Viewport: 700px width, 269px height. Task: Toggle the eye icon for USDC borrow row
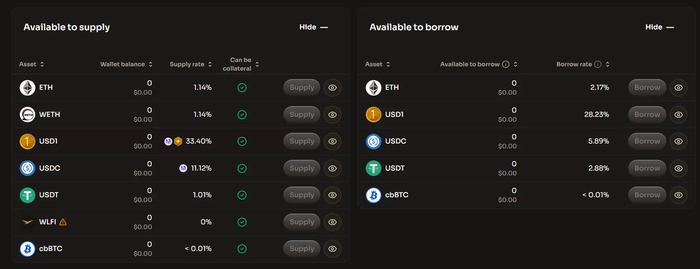point(678,141)
